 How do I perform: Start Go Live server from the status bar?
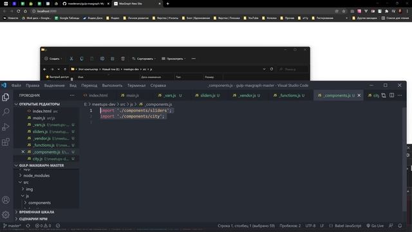click(375, 226)
